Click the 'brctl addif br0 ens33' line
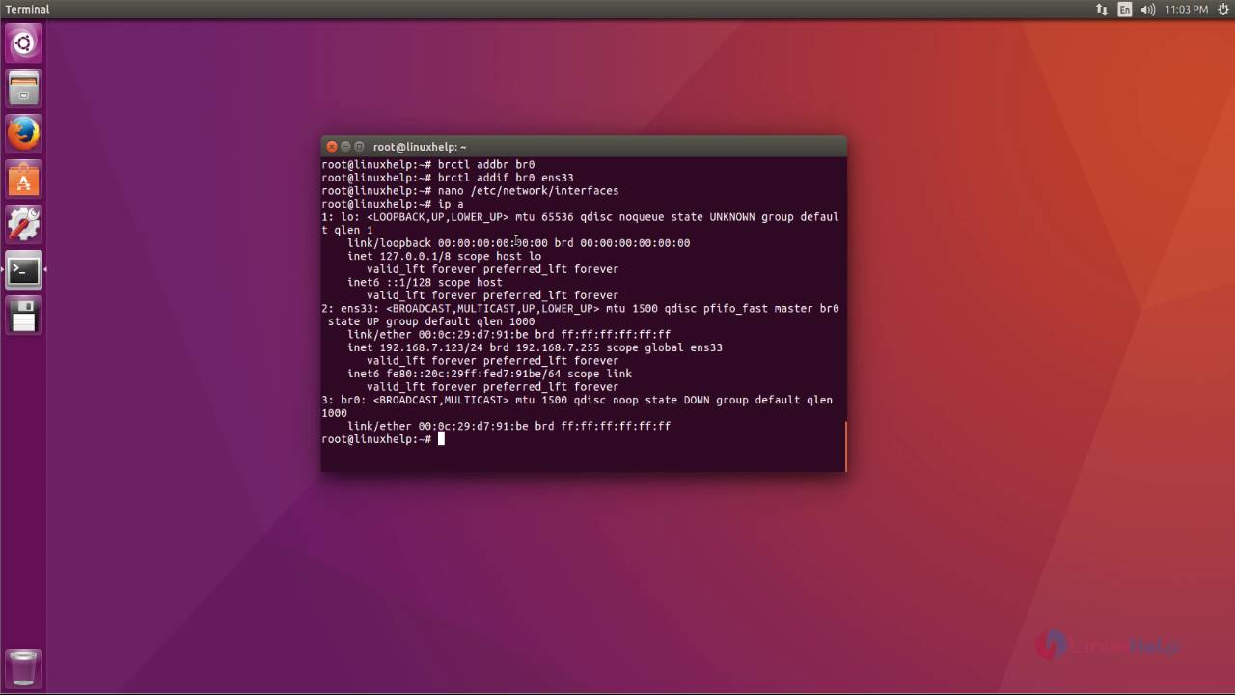 (448, 178)
